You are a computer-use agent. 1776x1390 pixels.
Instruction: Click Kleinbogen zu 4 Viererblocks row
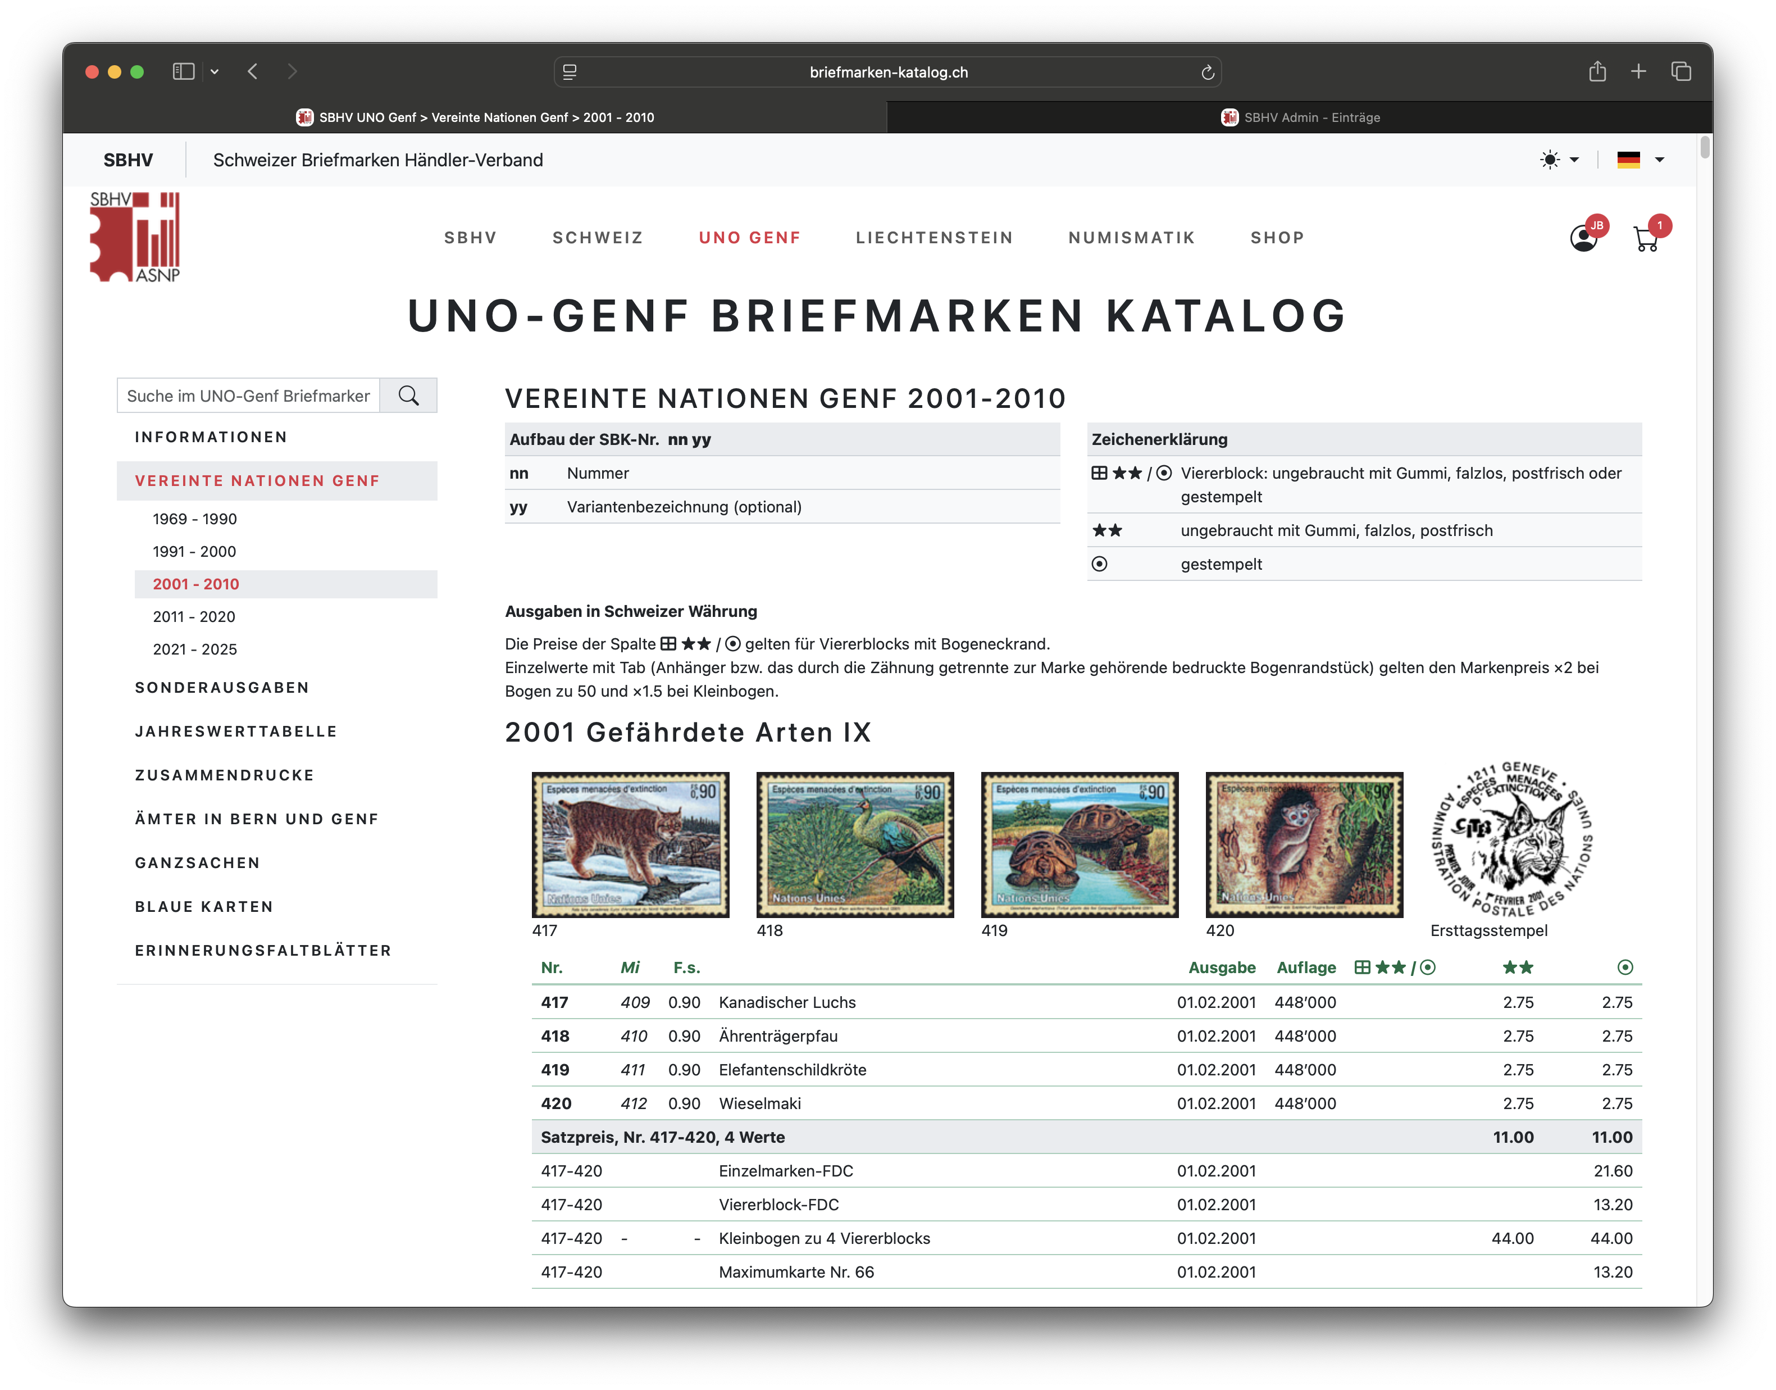click(1086, 1239)
